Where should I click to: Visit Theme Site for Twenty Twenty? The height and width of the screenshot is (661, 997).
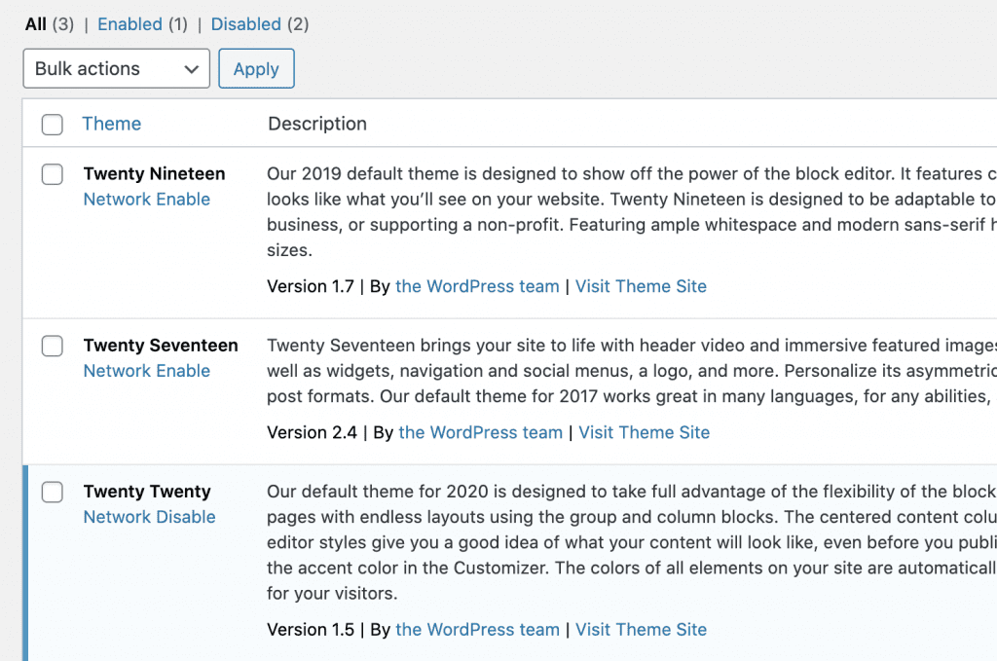point(641,629)
